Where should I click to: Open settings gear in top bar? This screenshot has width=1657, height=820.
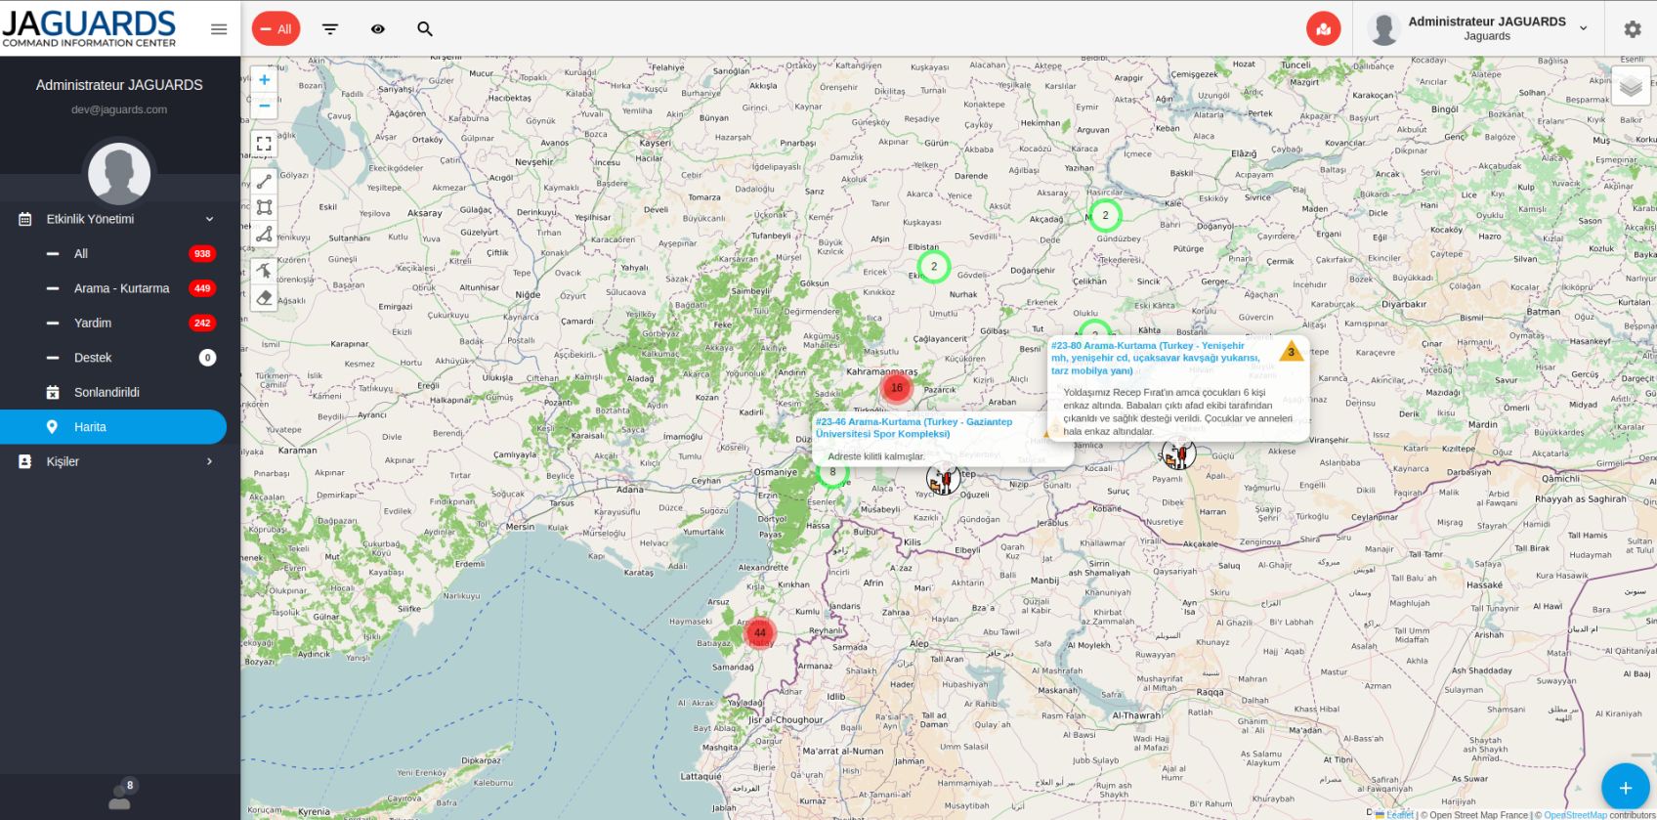pyautogui.click(x=1633, y=29)
